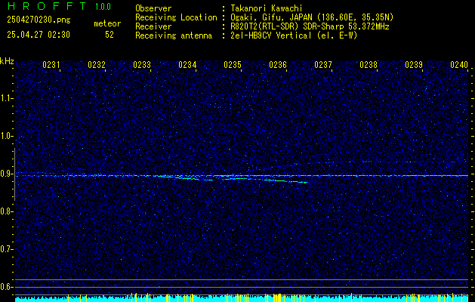The image size is (475, 302).
Task: Click the meteor label
Action: 107,23
